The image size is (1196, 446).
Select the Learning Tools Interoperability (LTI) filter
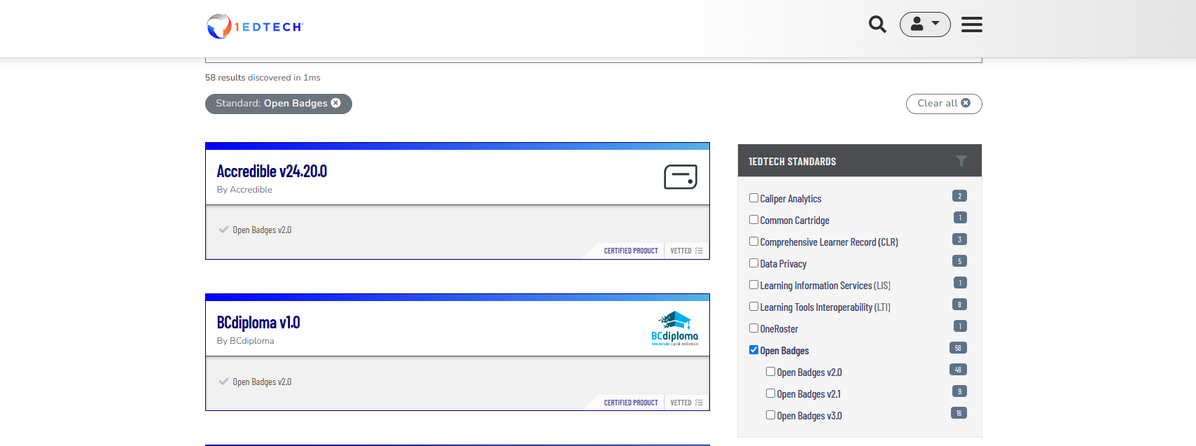coord(754,307)
